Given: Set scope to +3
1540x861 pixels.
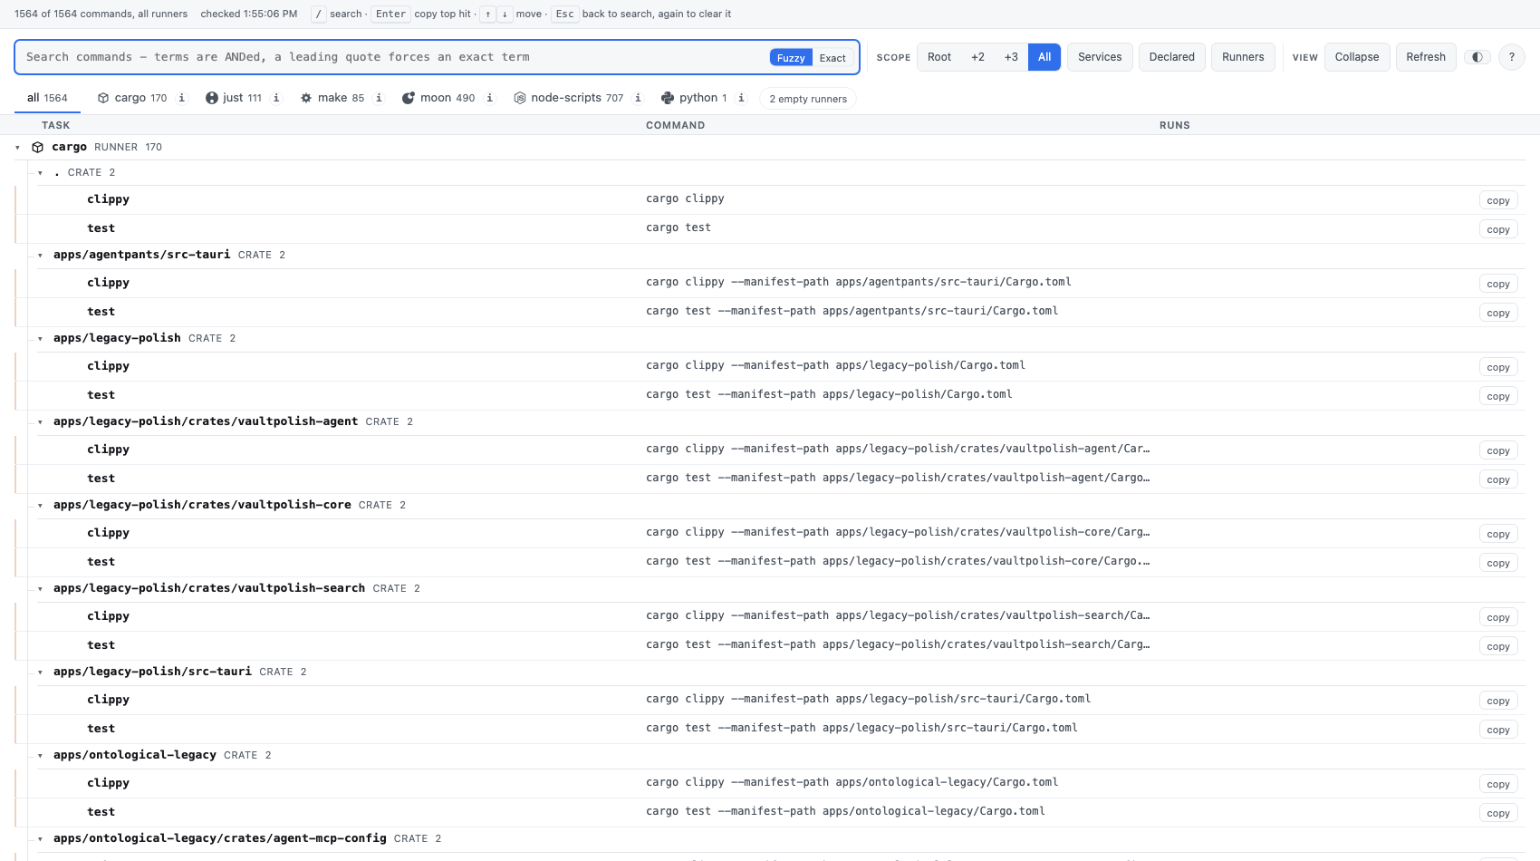Looking at the screenshot, I should tap(1011, 57).
